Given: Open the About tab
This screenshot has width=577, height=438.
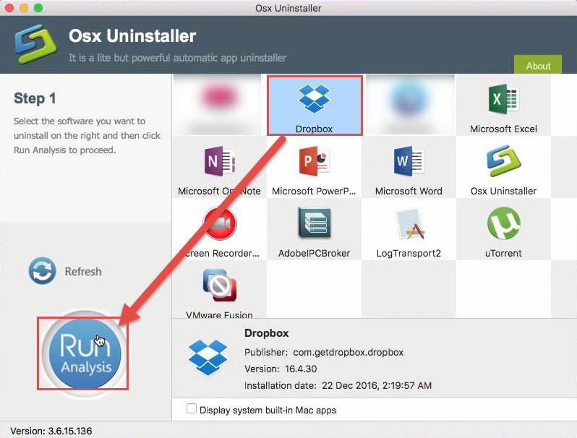Looking at the screenshot, I should 538,65.
